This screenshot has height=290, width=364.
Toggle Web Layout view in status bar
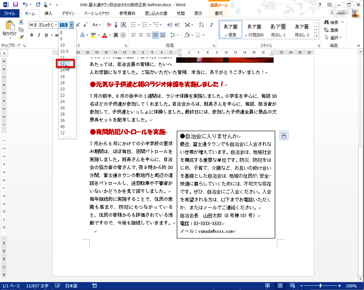[x=293, y=286]
